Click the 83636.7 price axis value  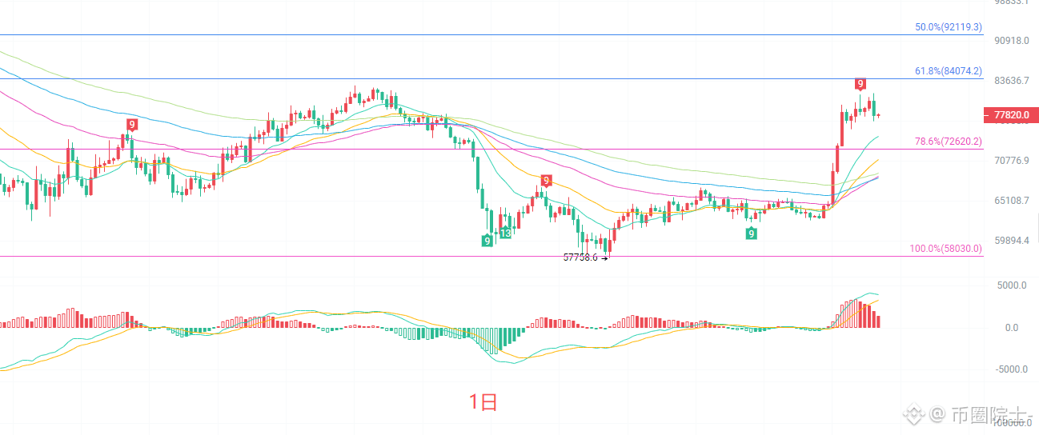(1011, 81)
